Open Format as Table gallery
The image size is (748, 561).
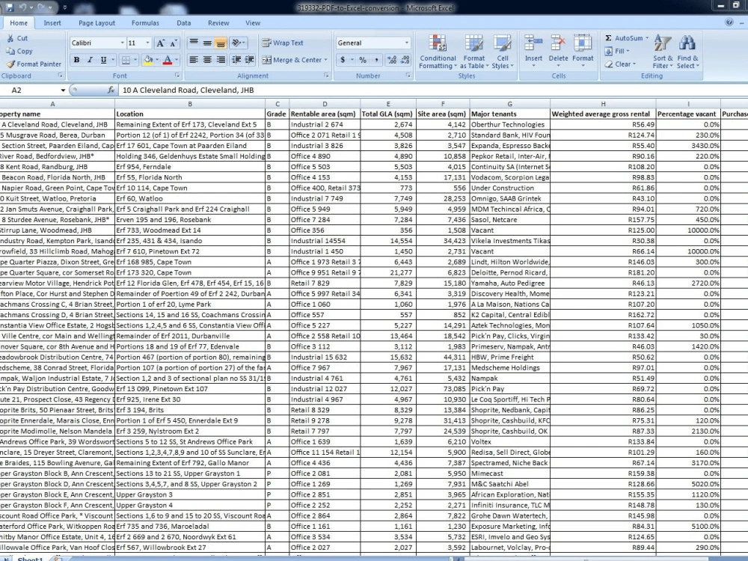pyautogui.click(x=474, y=52)
